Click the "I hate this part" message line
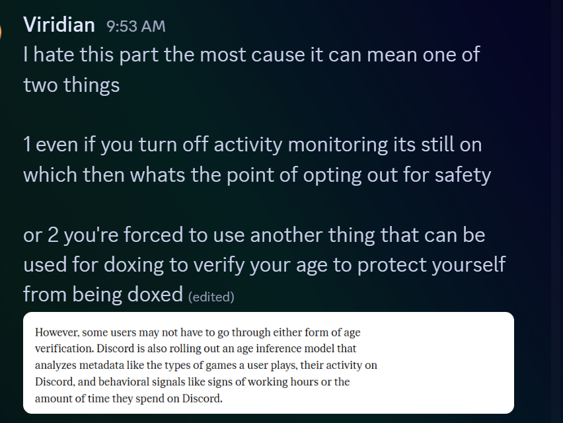This screenshot has height=423, width=563. 251,54
